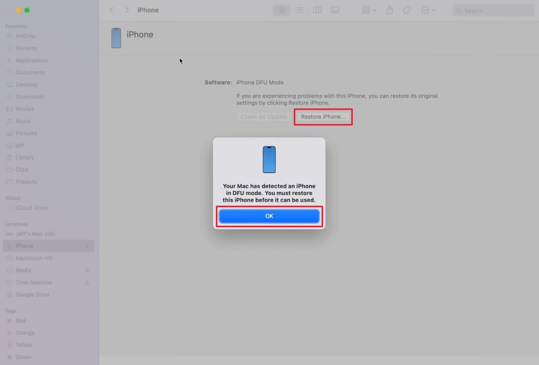Eject the Time Machine volume
Viewport: 539px width, 365px height.
[x=87, y=283]
